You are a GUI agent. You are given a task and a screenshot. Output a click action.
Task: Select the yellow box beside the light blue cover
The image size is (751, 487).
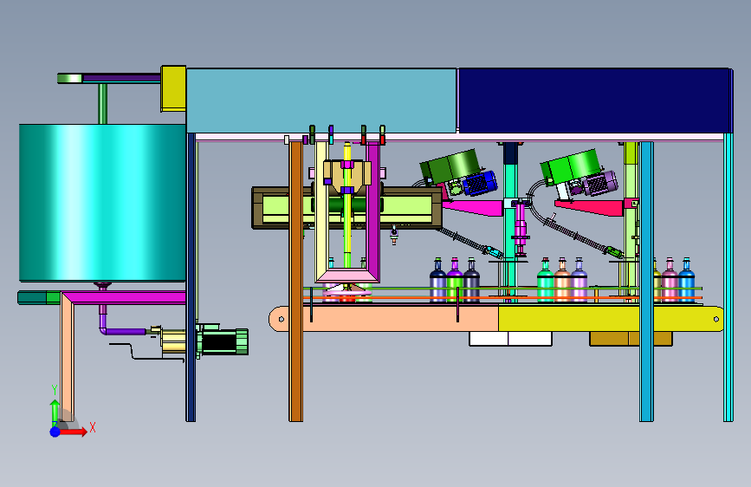(173, 88)
